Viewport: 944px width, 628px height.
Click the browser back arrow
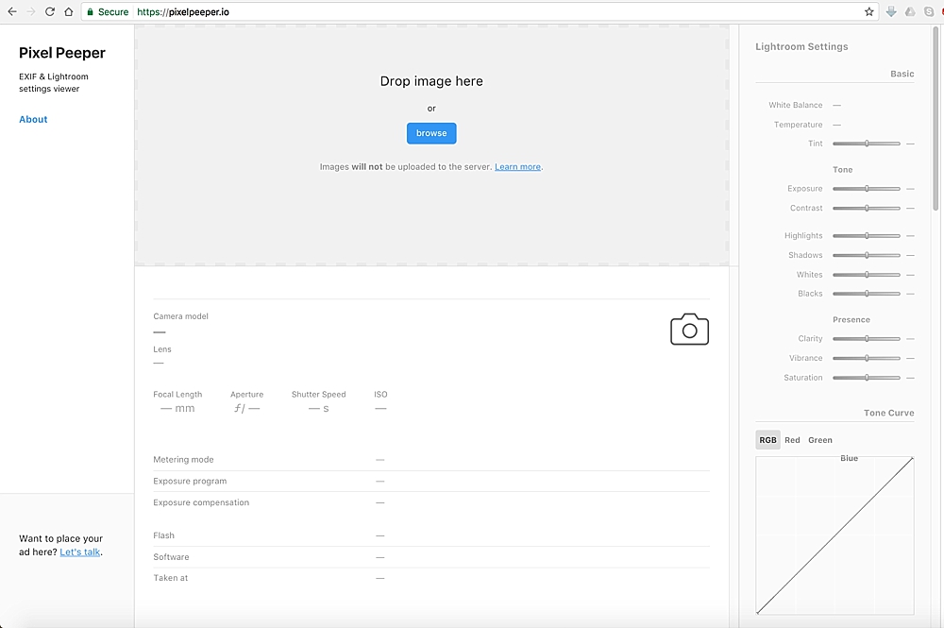[12, 11]
